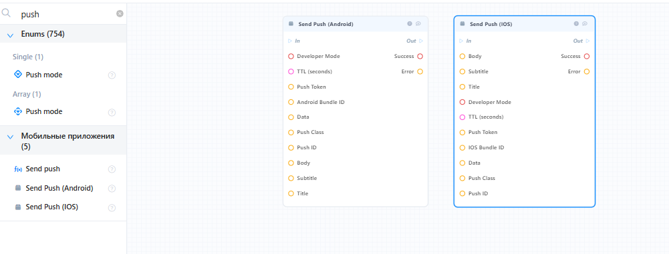Click comment icon on Send Push (IOS) node
Viewport: 669px width, 254px height.
[585, 24]
